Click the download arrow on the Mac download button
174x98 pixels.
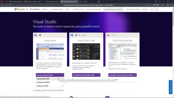click(x=135, y=75)
